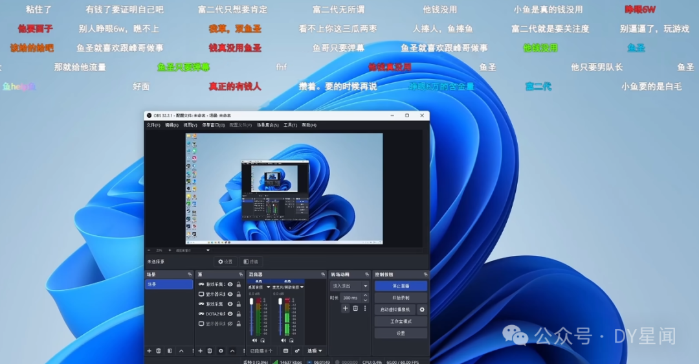Hide the topmost 游戏采集 source via its eye icon
Image resolution: width=699 pixels, height=364 pixels.
230,284
